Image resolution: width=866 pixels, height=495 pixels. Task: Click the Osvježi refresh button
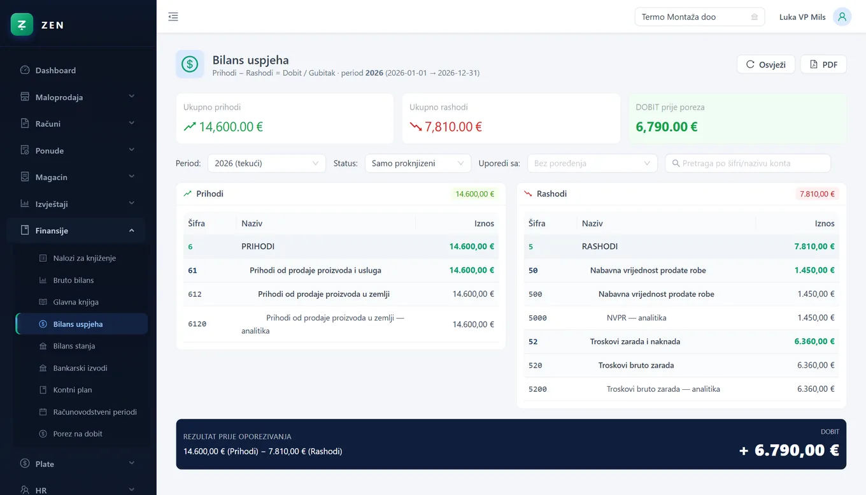tap(766, 64)
